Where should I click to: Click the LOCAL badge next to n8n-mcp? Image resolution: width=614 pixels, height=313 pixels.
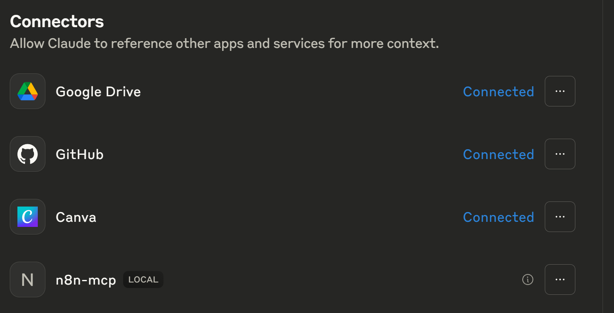143,279
